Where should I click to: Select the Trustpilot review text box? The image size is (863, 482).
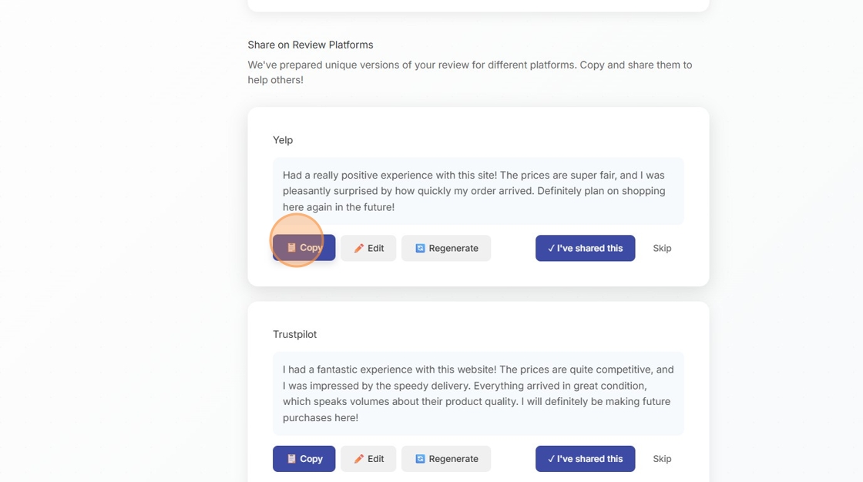[x=478, y=393]
